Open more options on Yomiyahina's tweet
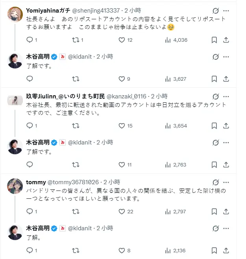 226,11
